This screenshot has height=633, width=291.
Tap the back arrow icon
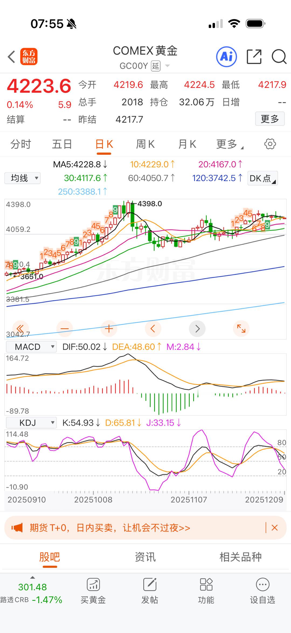pos(11,57)
